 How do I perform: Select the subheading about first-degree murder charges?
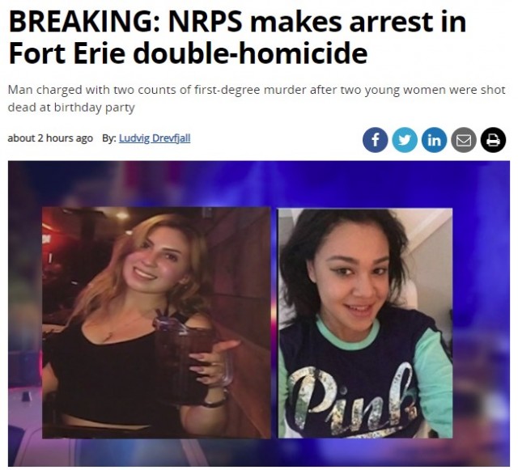coord(257,99)
